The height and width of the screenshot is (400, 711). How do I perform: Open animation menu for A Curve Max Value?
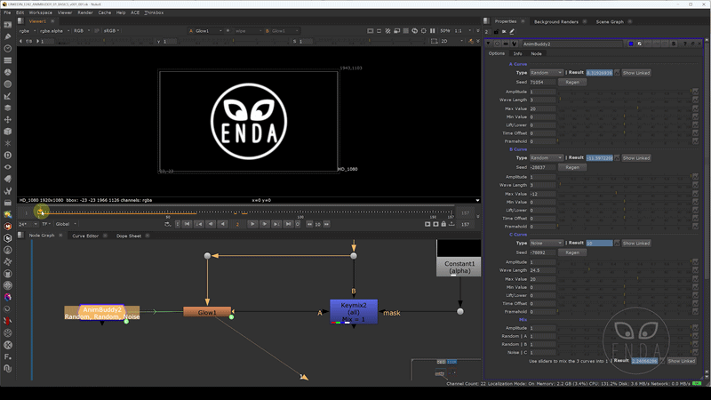[695, 108]
